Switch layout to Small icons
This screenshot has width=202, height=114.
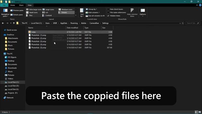[x=32, y=12]
